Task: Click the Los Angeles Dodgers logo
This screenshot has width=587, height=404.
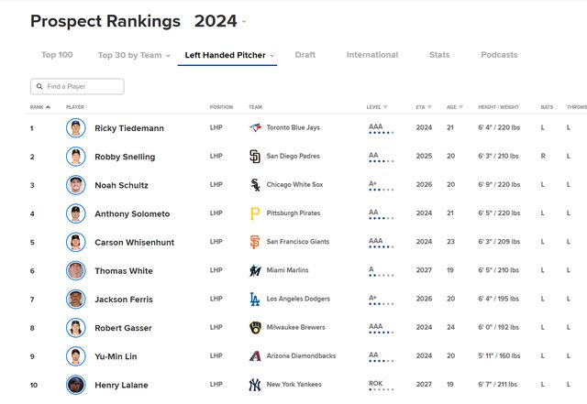Action: pyautogui.click(x=255, y=300)
